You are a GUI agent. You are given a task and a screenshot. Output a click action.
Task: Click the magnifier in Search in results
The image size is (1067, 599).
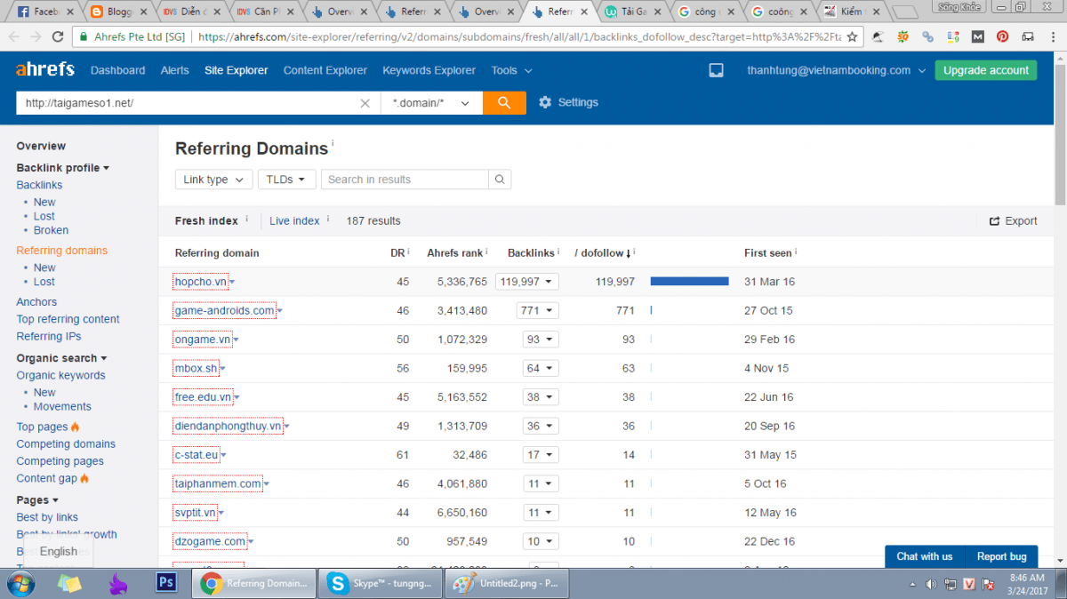(x=500, y=180)
